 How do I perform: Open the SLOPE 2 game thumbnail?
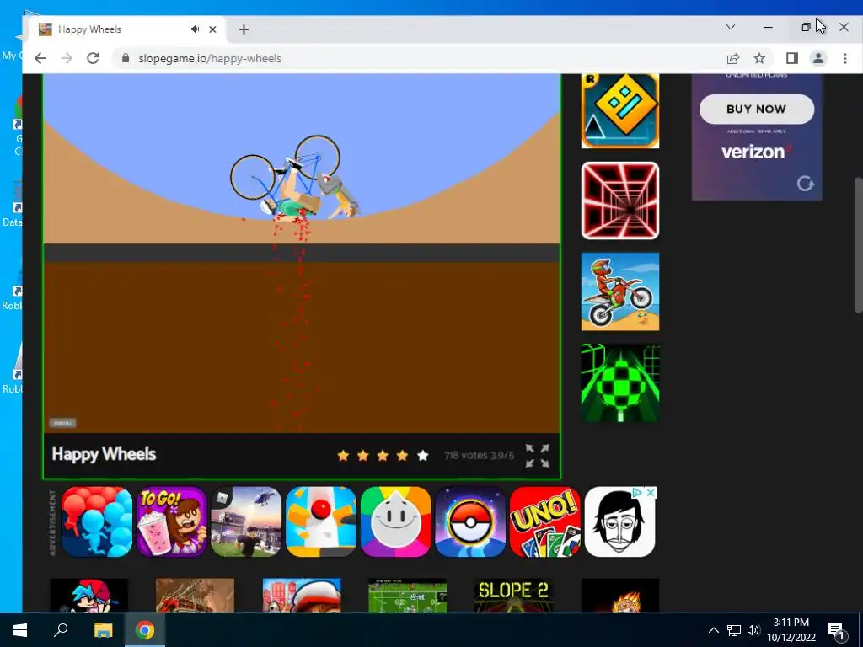click(x=513, y=596)
